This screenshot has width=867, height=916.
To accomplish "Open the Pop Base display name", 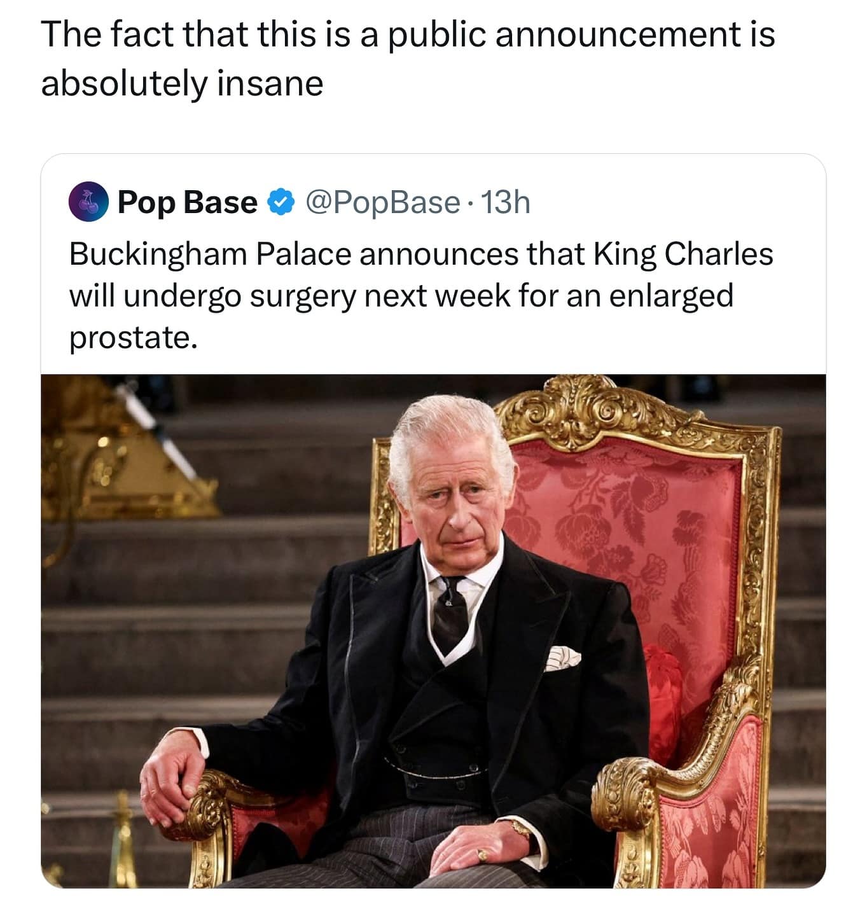I will pos(188,202).
